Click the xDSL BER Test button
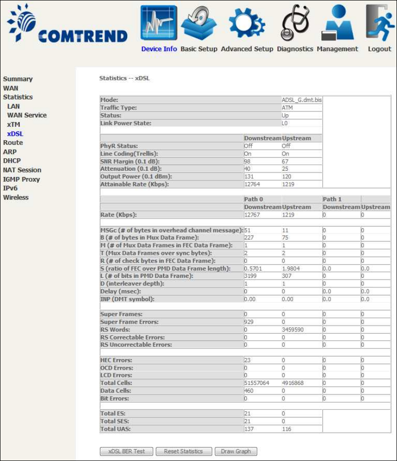 point(126,451)
